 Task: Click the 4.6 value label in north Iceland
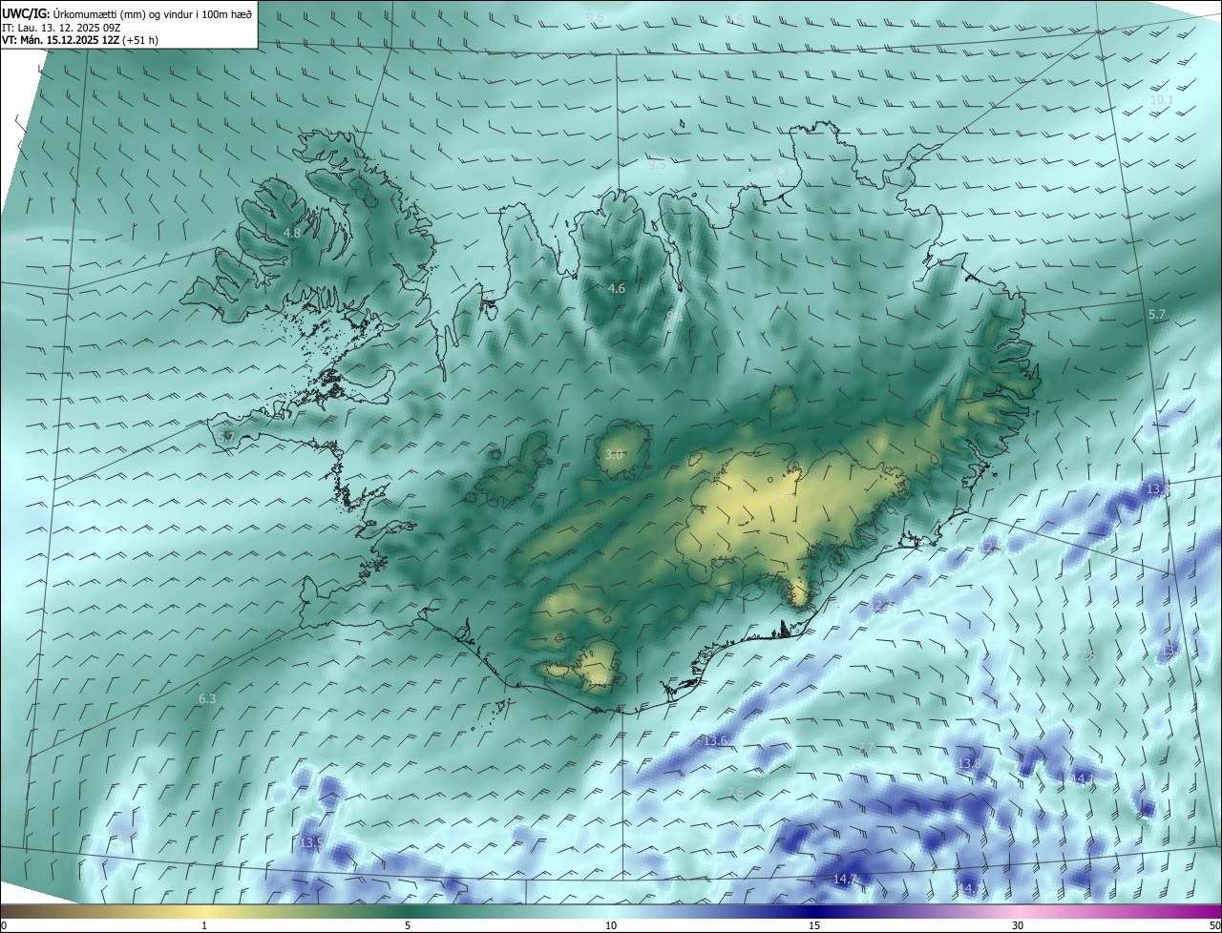point(617,288)
